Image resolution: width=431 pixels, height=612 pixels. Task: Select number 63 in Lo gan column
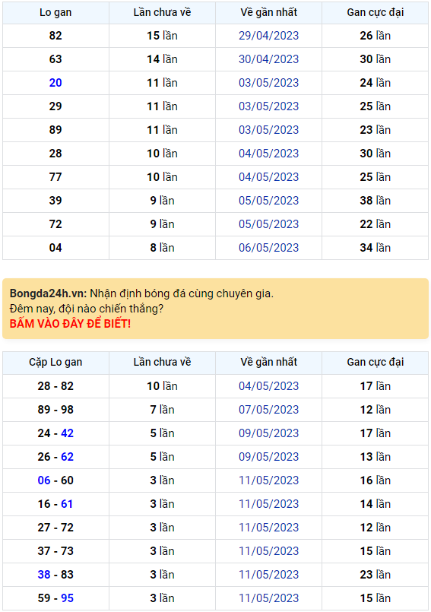click(x=55, y=59)
